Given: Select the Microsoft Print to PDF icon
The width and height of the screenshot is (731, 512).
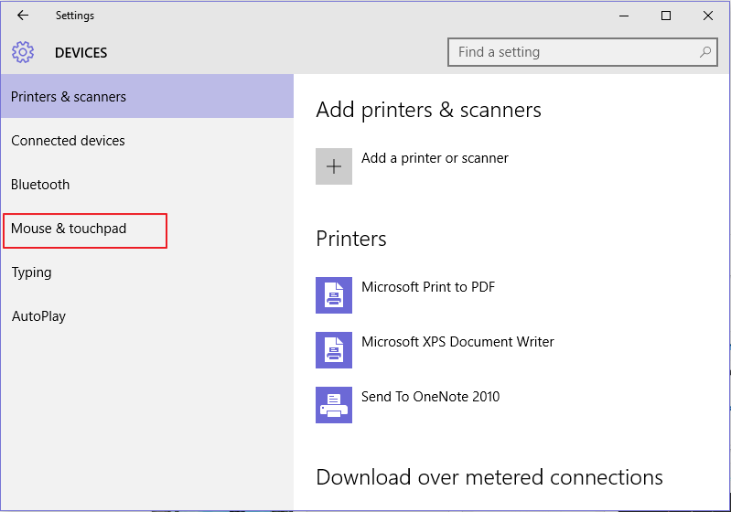Looking at the screenshot, I should [334, 295].
